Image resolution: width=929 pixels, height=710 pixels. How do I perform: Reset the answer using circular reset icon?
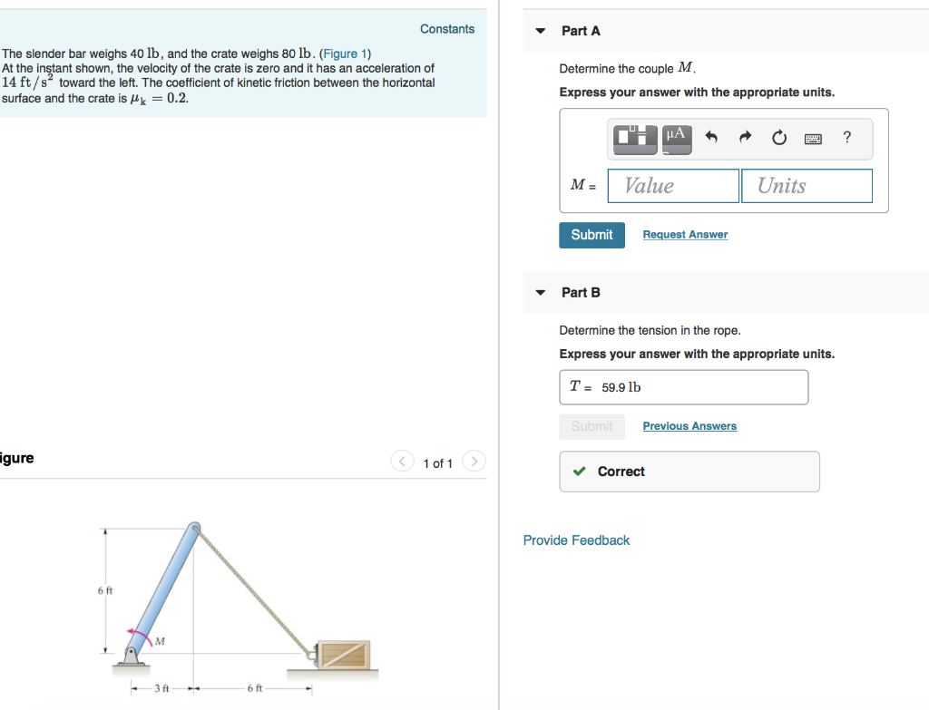[x=778, y=137]
